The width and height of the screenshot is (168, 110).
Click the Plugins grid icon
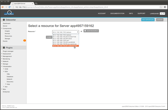click(x=4, y=48)
